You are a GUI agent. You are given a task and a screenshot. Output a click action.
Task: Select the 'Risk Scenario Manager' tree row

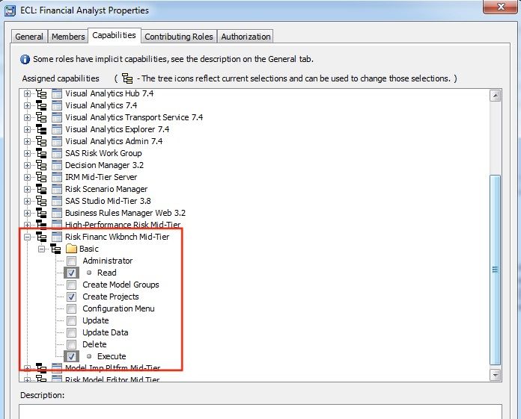tap(106, 189)
